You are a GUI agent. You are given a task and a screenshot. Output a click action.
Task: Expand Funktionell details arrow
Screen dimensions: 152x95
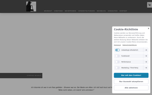[146, 56]
